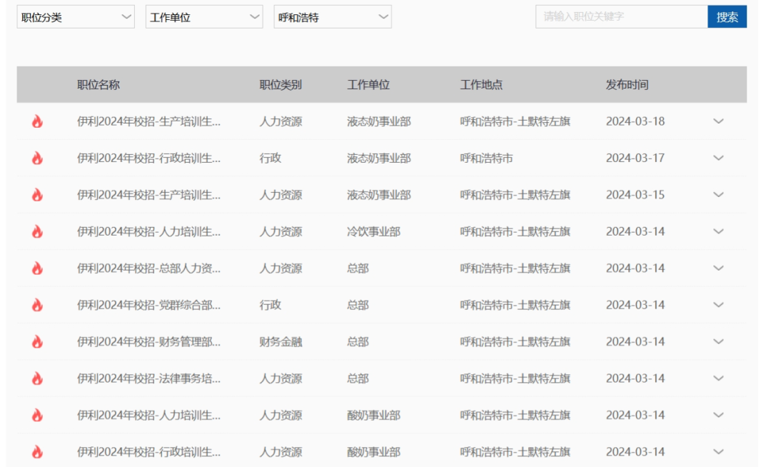Image resolution: width=771 pixels, height=467 pixels.
Task: Click the 冷饮事业部 cell
Action: (373, 231)
